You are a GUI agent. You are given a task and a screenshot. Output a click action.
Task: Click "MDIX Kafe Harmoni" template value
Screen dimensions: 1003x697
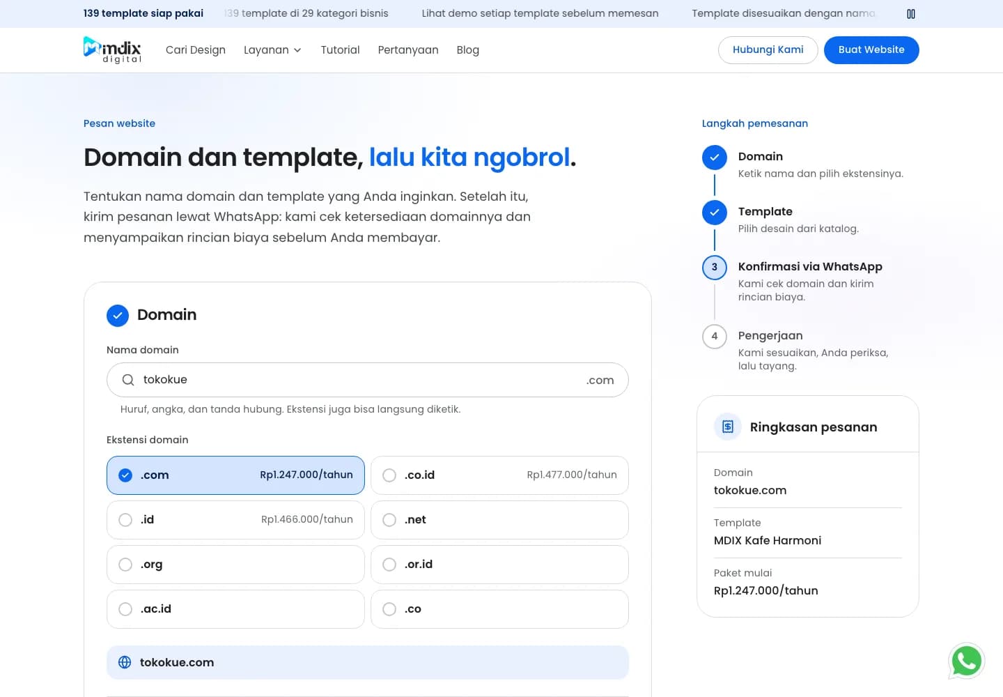[x=768, y=540]
